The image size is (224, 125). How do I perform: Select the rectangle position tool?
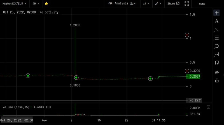coord(216,62)
